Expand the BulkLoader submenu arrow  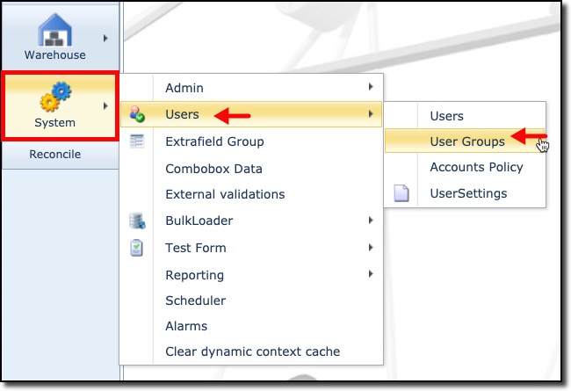pos(372,221)
